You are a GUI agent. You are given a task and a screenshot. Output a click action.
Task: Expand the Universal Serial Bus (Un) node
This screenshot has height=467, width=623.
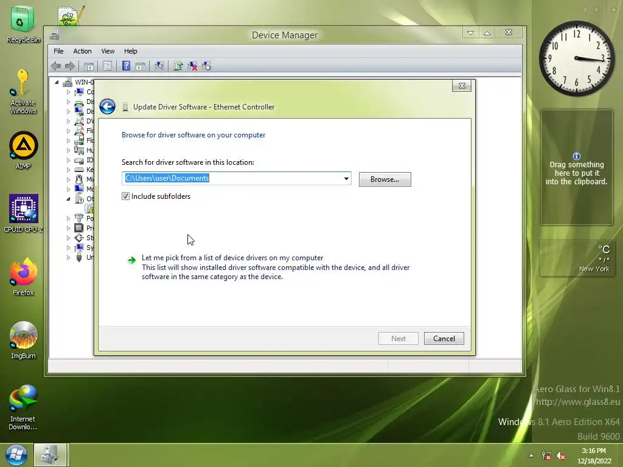click(68, 257)
